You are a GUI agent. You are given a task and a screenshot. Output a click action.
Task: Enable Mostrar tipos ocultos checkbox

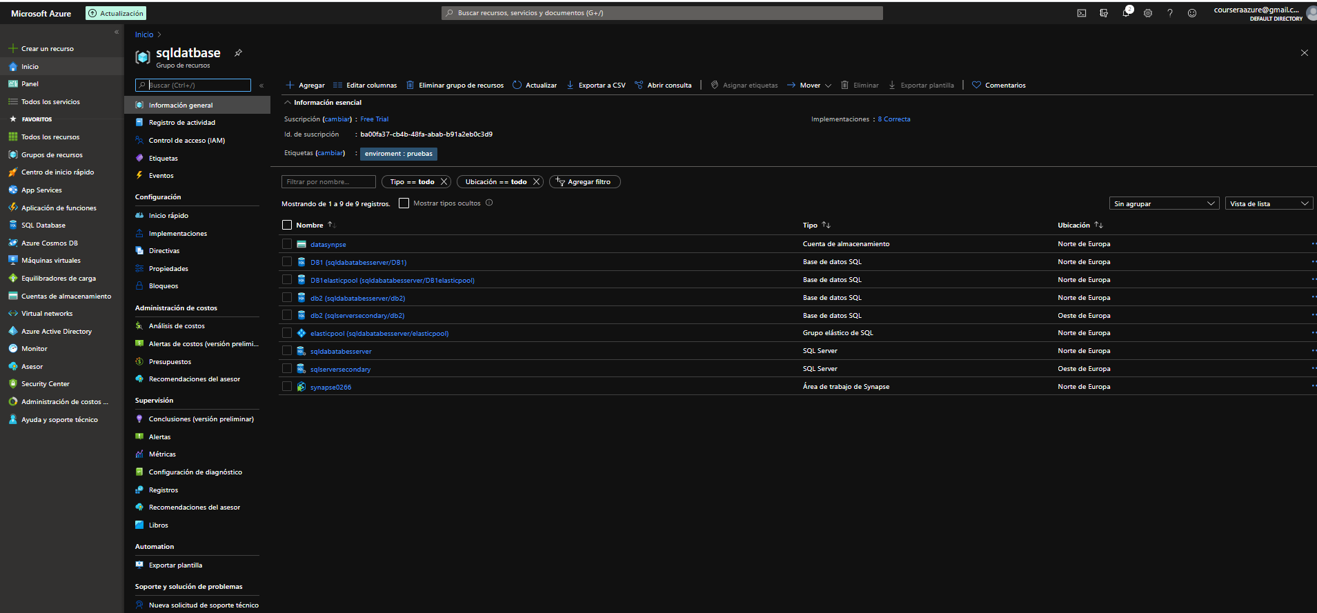pos(404,203)
